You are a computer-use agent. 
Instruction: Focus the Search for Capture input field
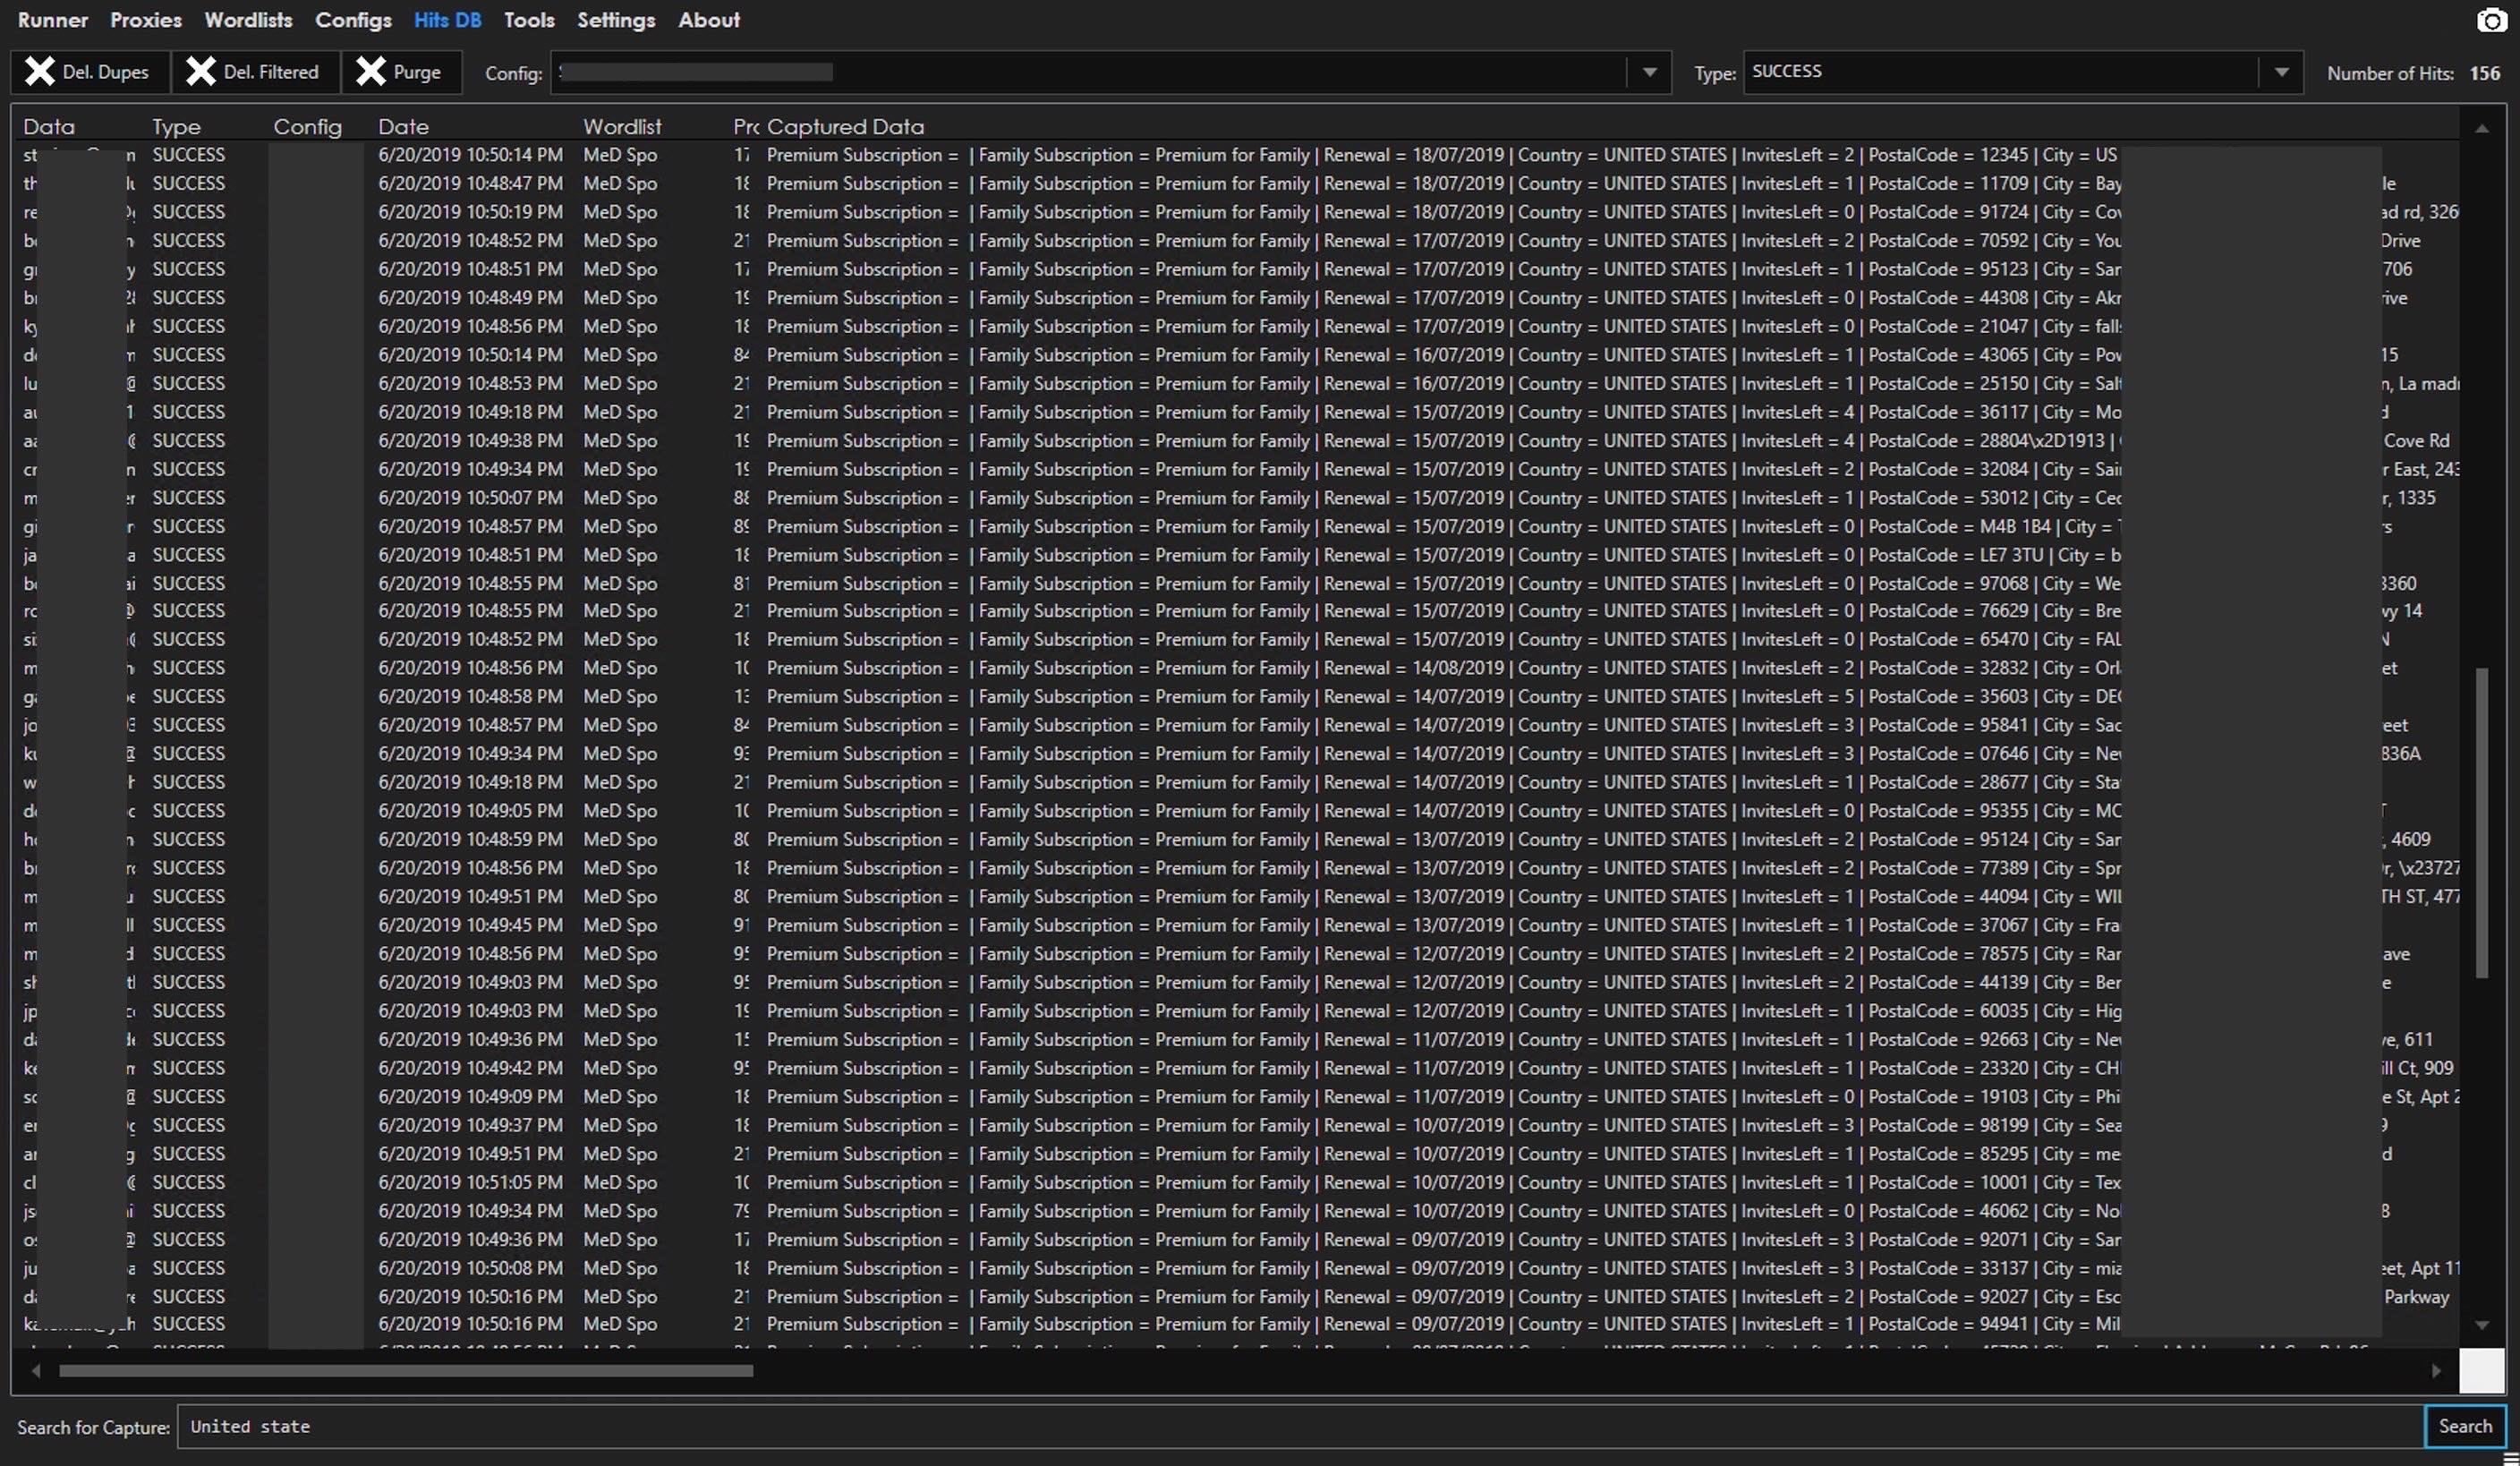(x=1300, y=1427)
